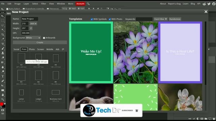Open the Reddit link icon
Viewport: 216px width, 121px height.
(x=204, y=4)
